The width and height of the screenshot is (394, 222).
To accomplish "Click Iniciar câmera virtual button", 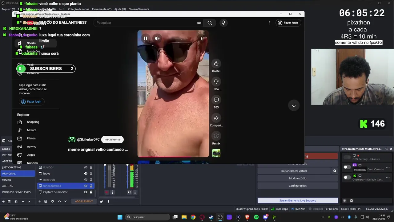I will (x=294, y=171).
